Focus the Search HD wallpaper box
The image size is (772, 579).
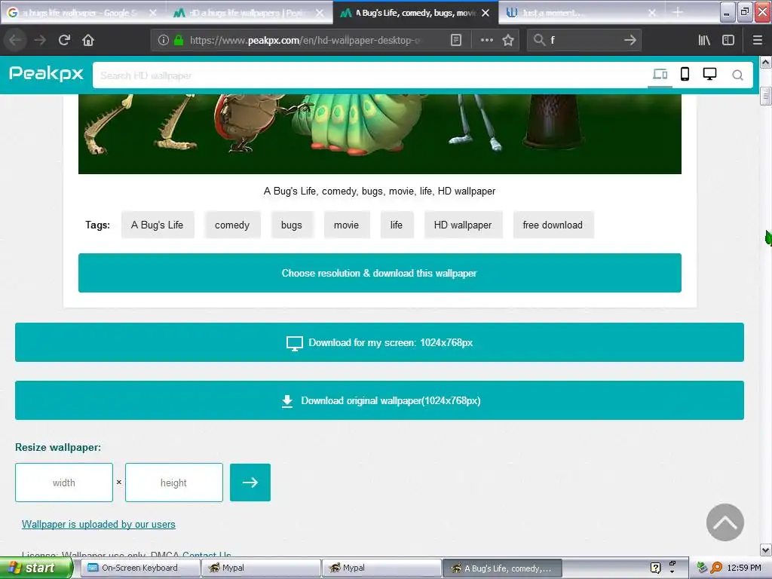(x=369, y=75)
